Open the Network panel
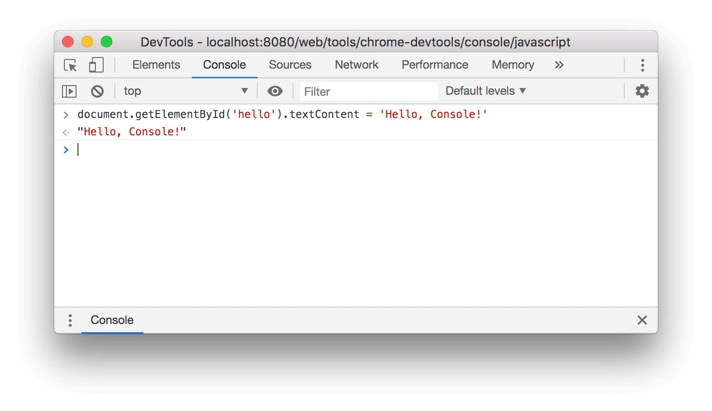712x411 pixels. (x=356, y=65)
